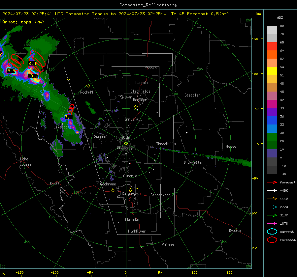The image size is (297, 277).
Task: Click the radar center diamond at Didsbury
Action: [x=126, y=144]
